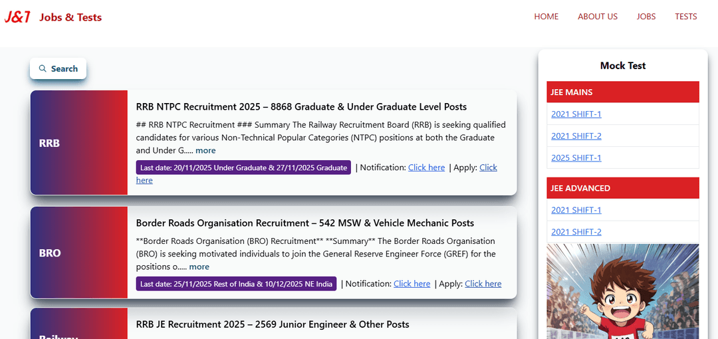This screenshot has height=339, width=718.
Task: Navigate to TESTS in top menu
Action: click(x=685, y=17)
